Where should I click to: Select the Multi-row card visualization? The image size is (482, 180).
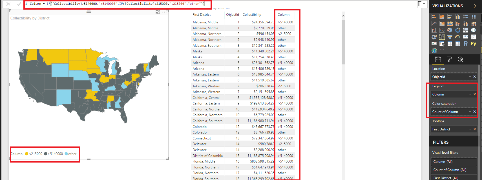473,37
